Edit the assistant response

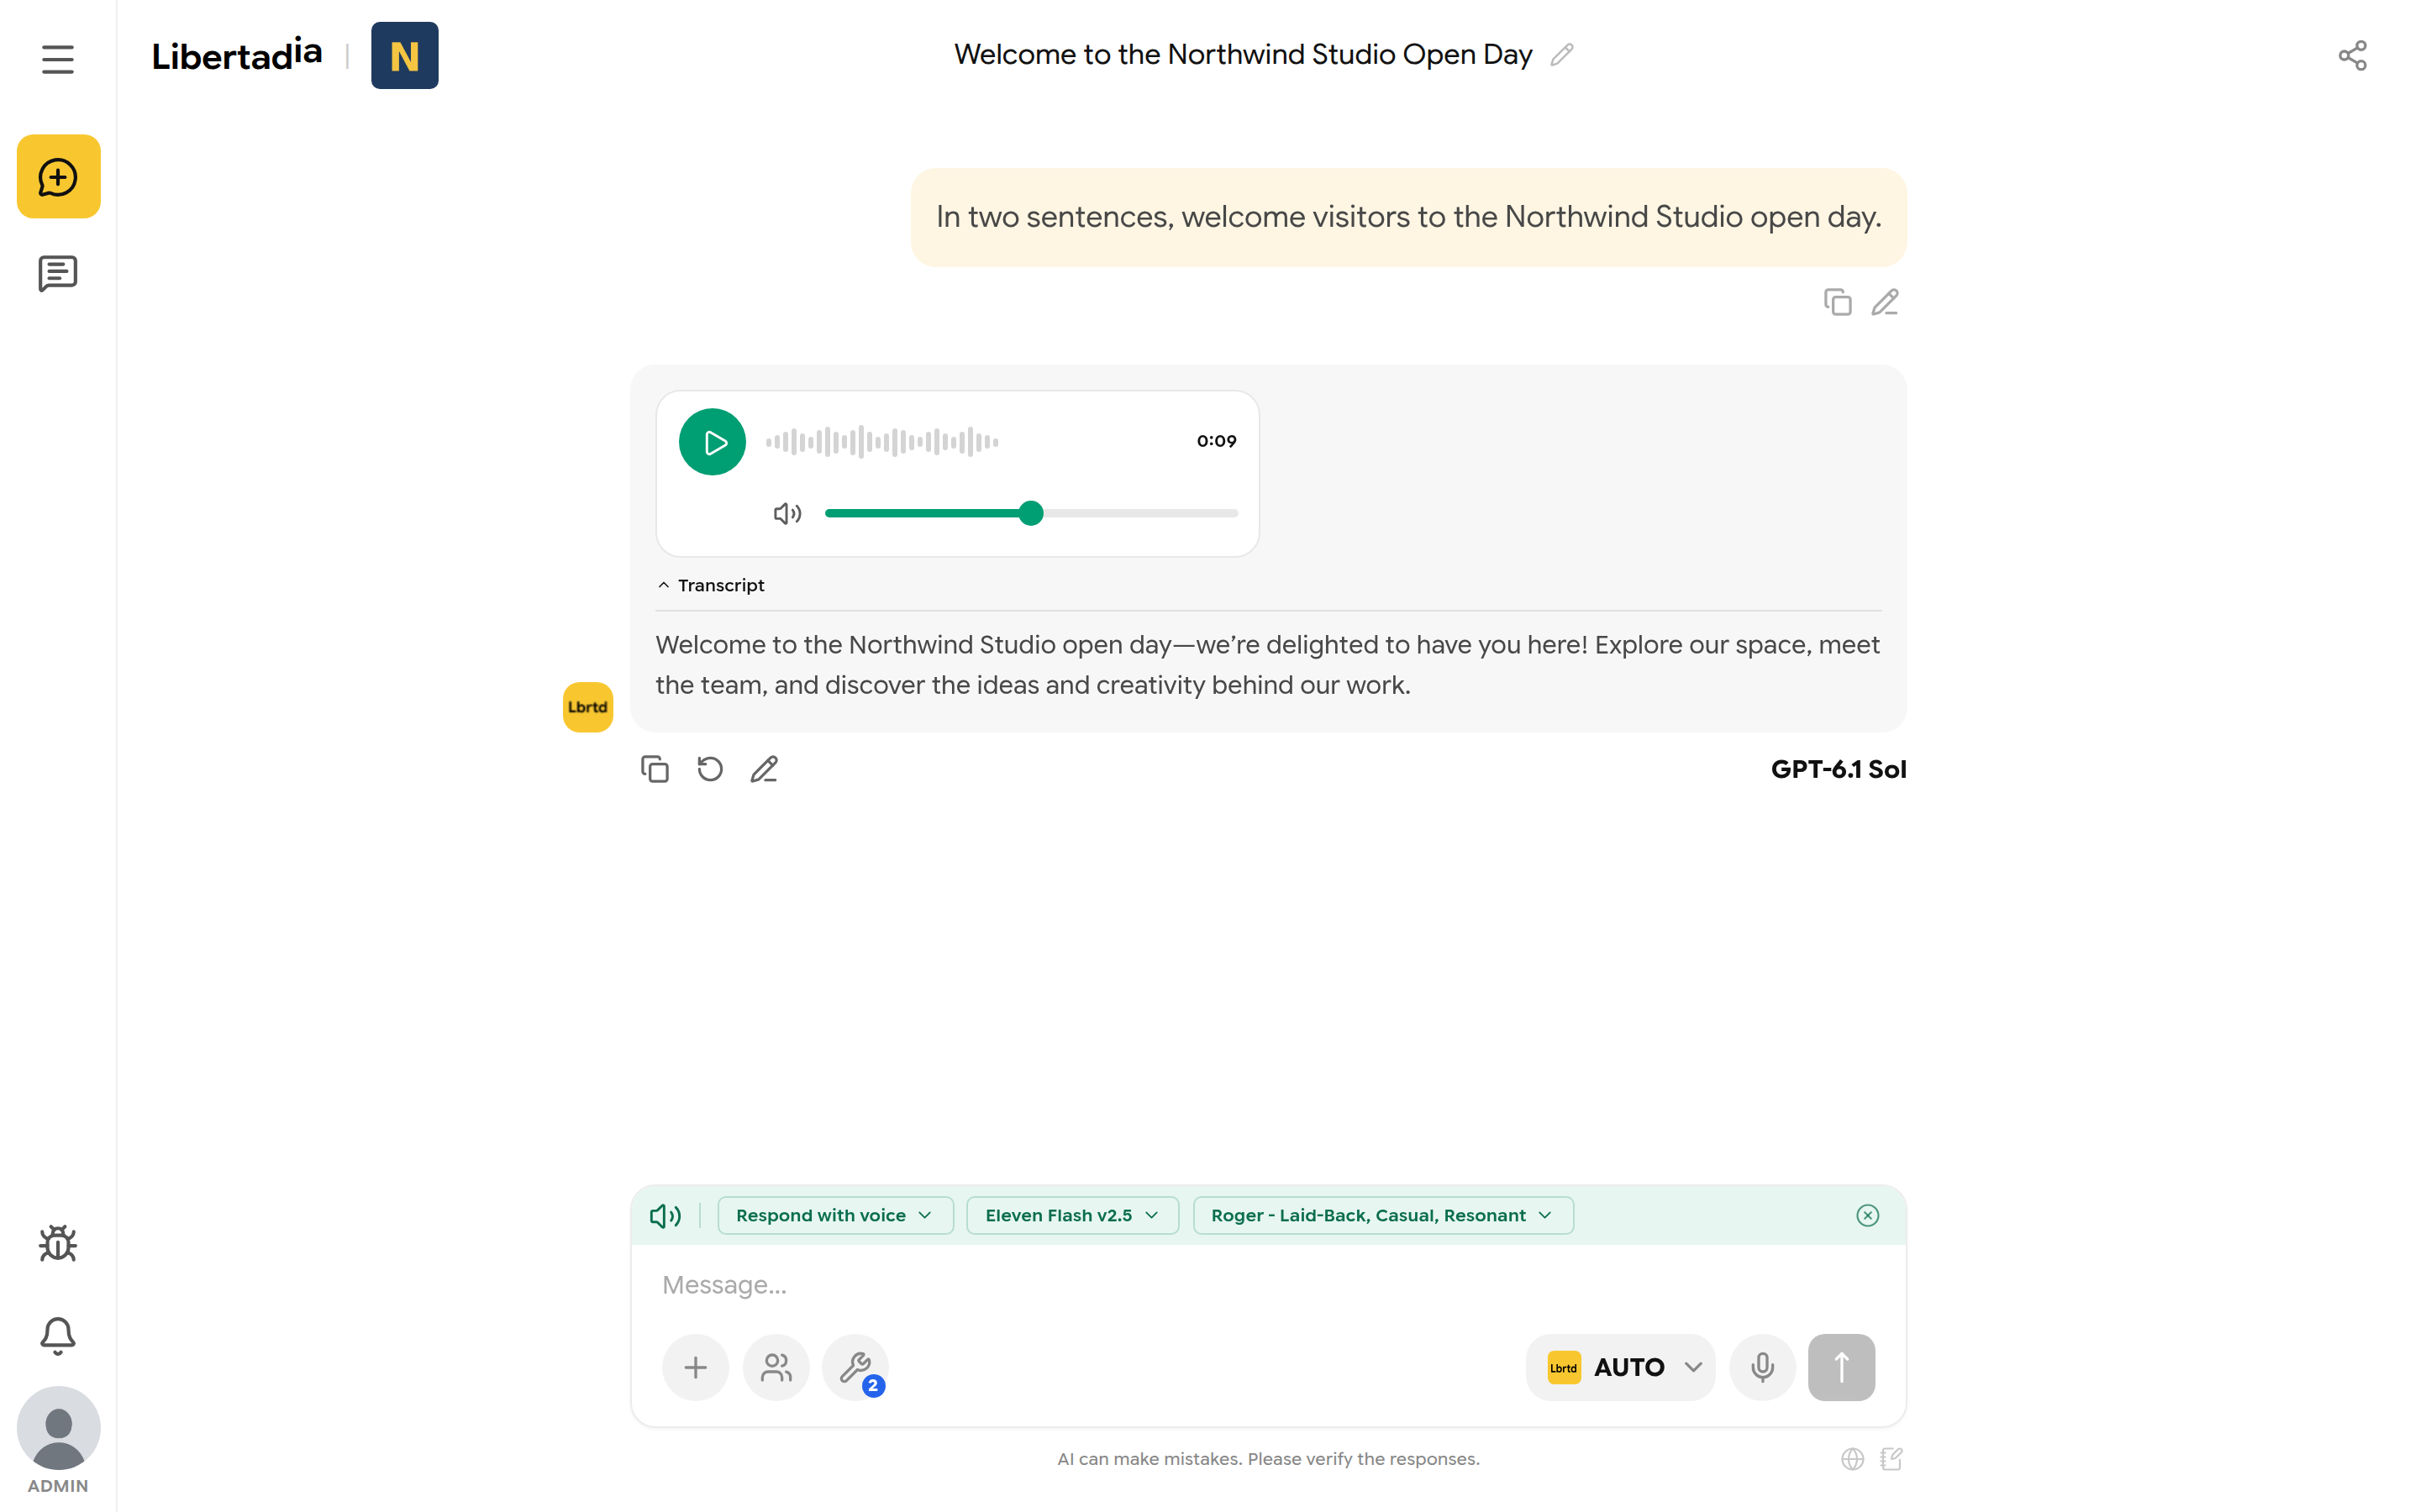pos(764,769)
